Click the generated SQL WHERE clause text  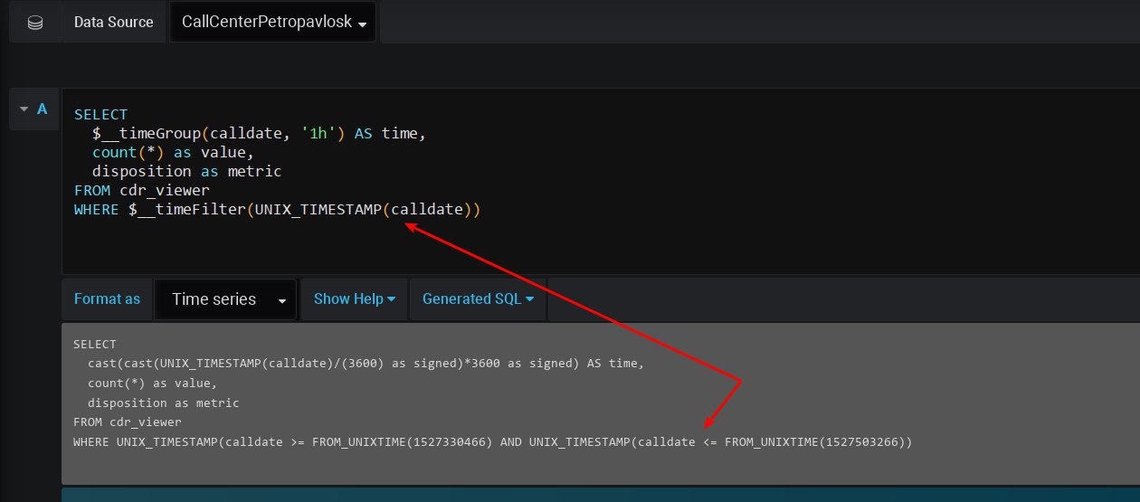(493, 442)
